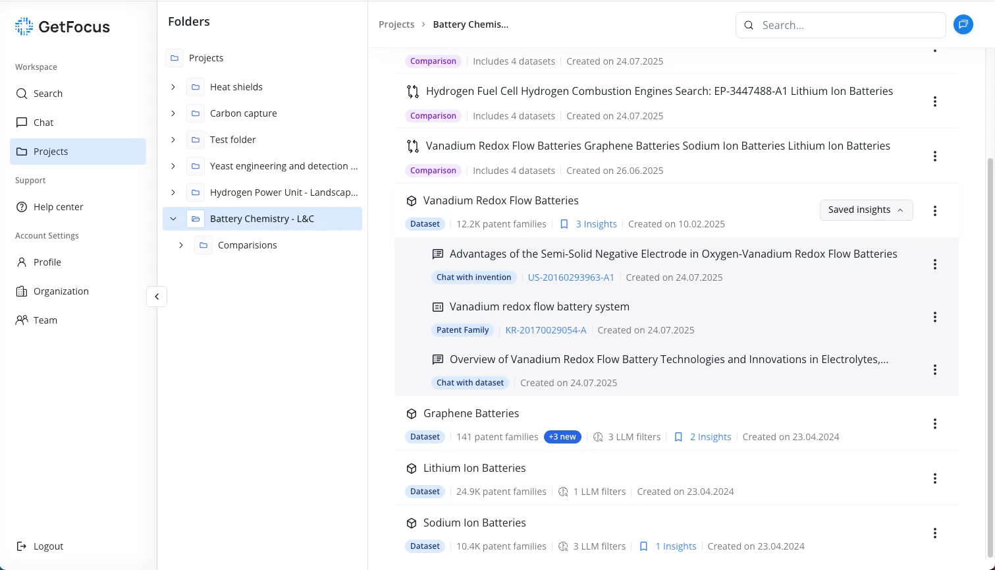Collapse the sidebar with the arrow button
Image resolution: width=995 pixels, height=570 pixels.
coord(157,297)
